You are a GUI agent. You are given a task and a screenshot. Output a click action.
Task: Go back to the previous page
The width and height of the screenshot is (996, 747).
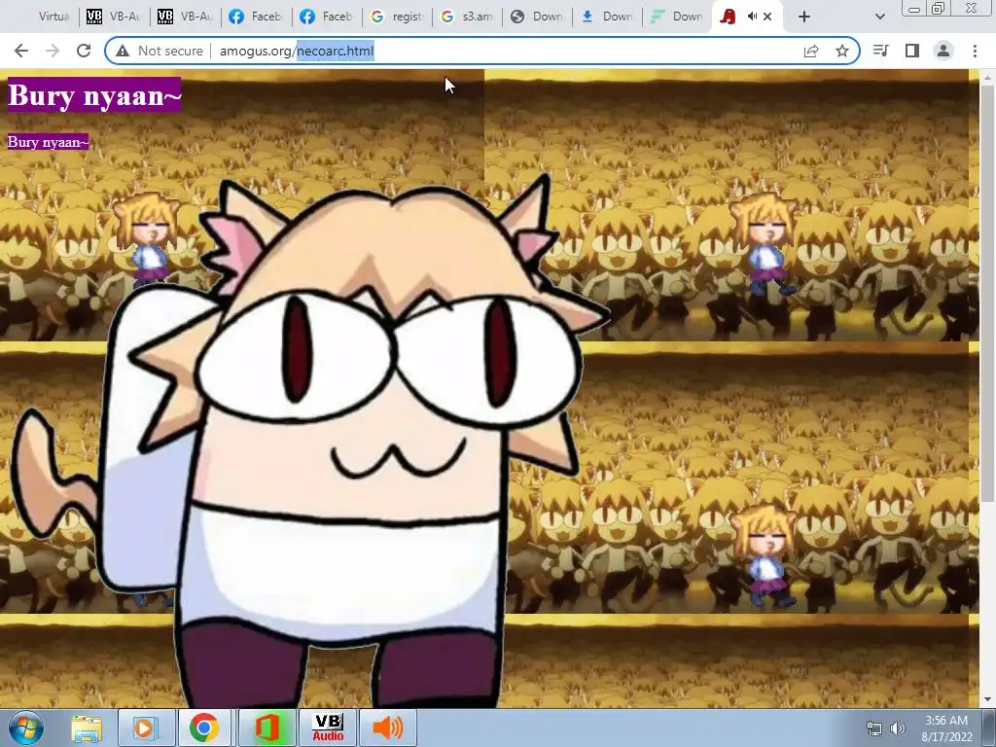(21, 51)
